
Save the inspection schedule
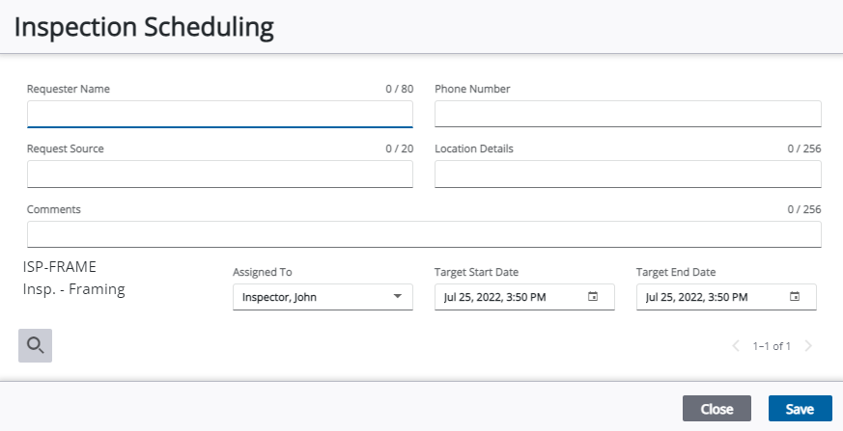(x=800, y=409)
